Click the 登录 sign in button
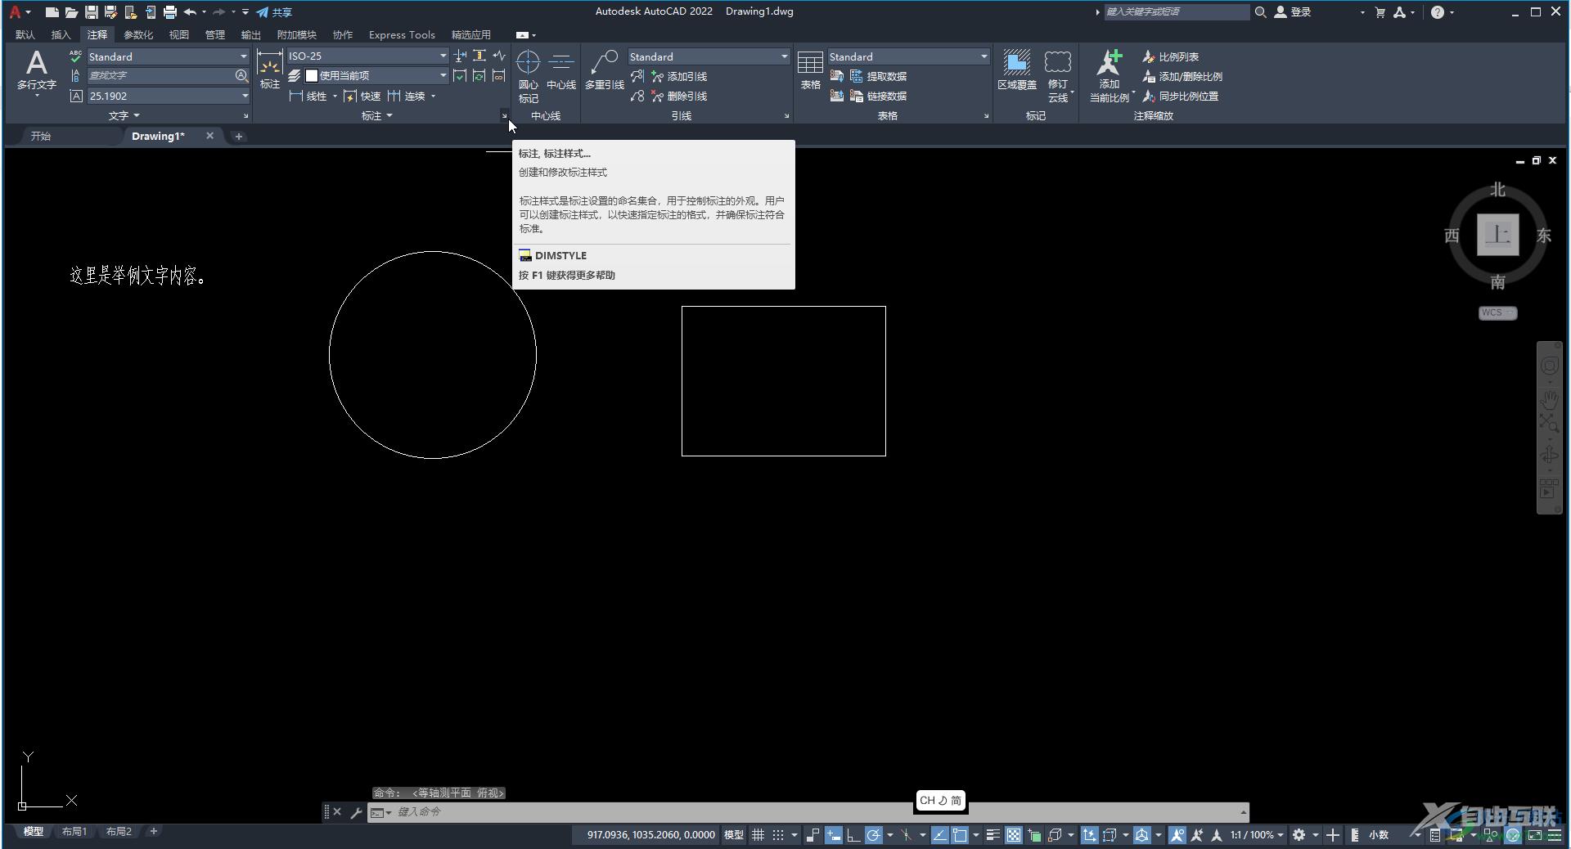The image size is (1571, 849). tap(1293, 12)
